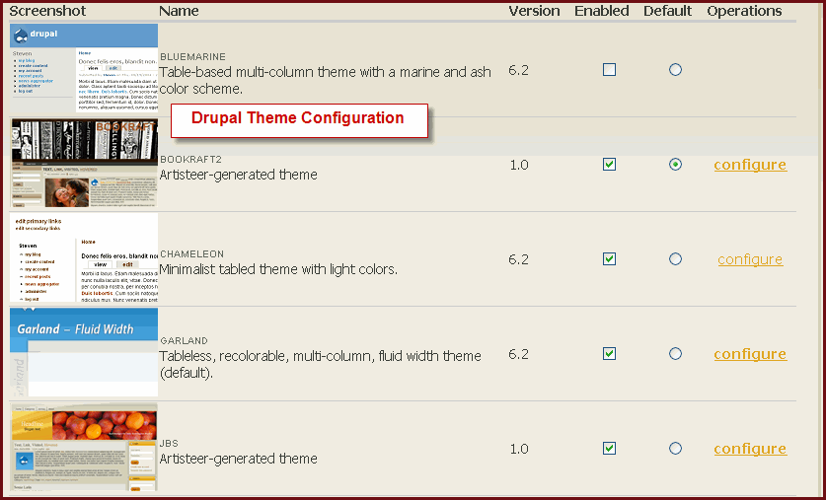
Task: Set JBS as the default theme
Action: 675,449
